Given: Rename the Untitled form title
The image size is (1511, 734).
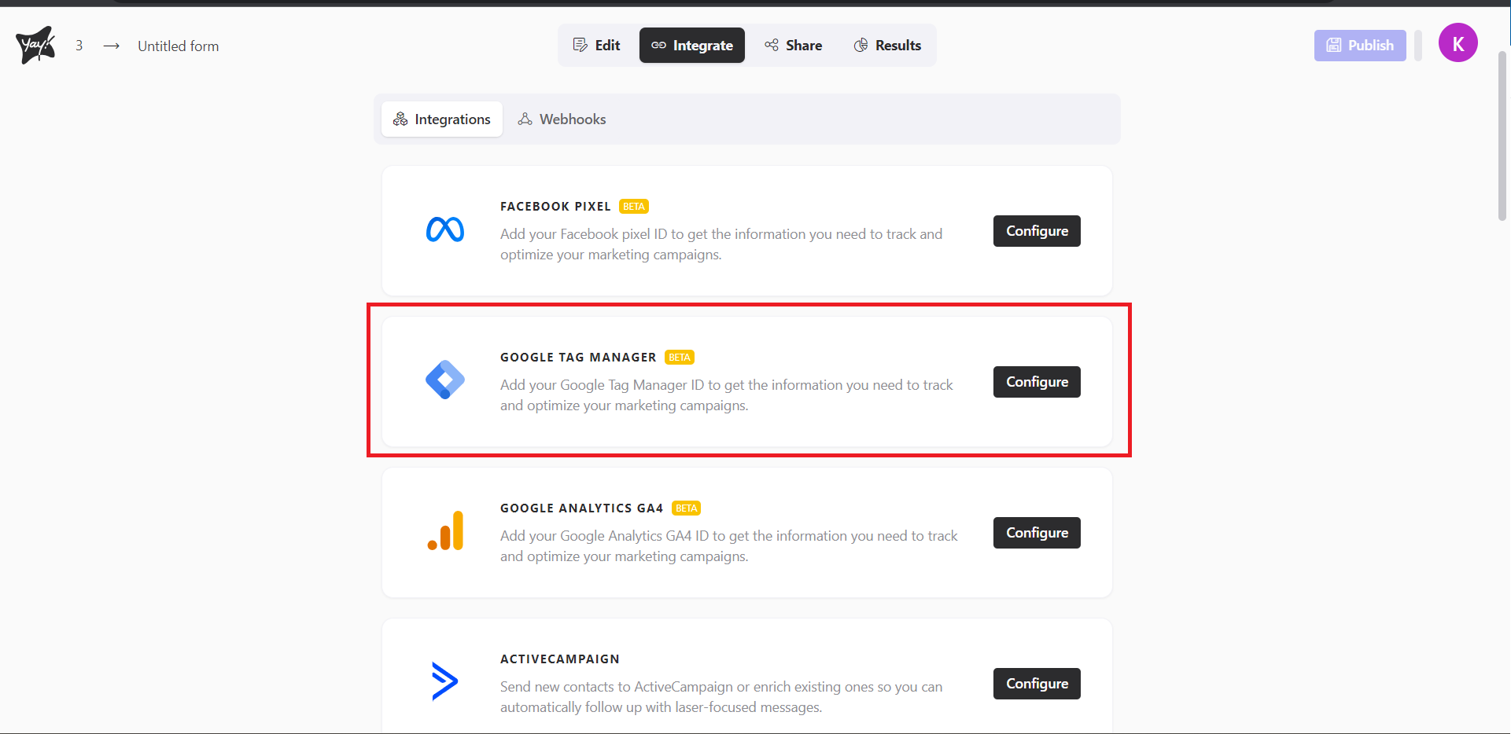Looking at the screenshot, I should pos(178,46).
